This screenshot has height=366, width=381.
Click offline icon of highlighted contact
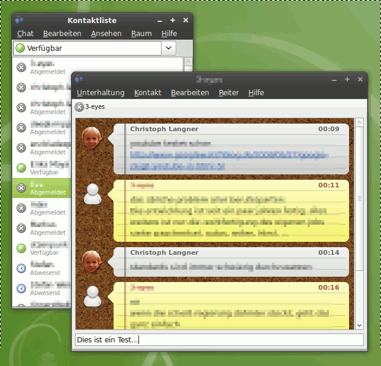[x=21, y=188]
